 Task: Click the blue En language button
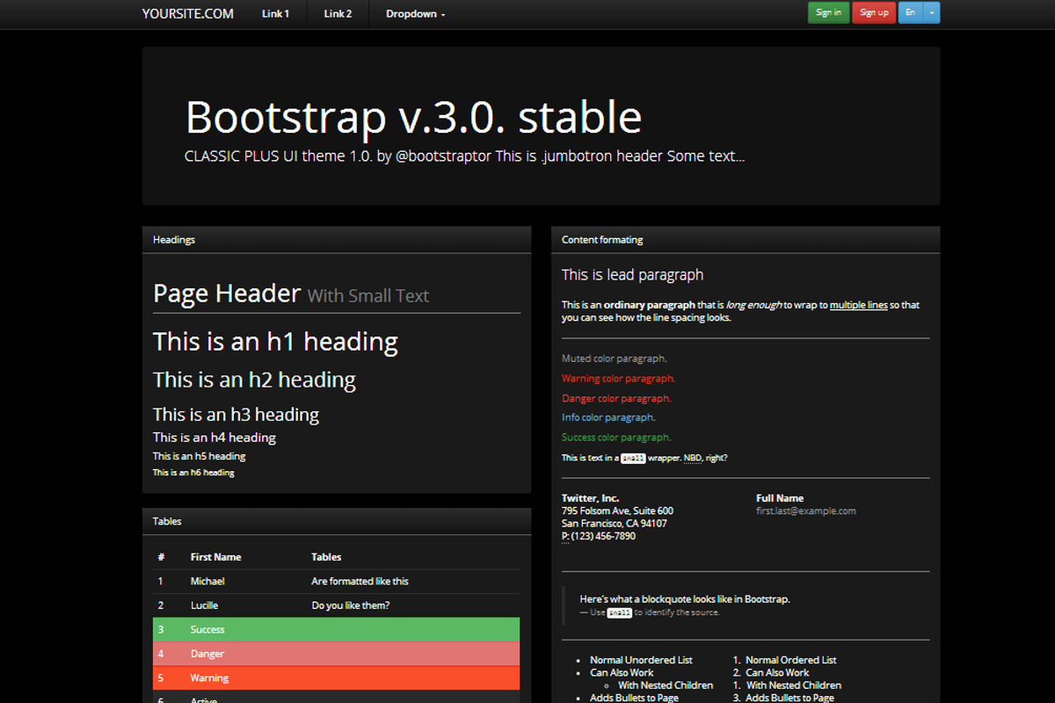[x=912, y=12]
